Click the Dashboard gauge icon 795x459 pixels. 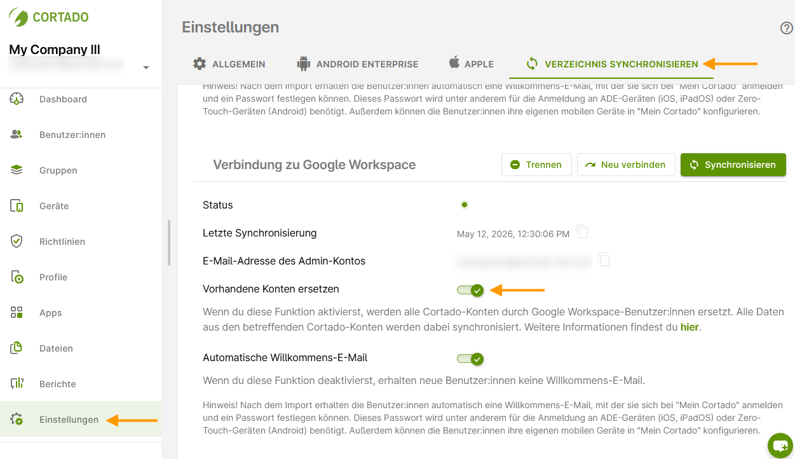coord(17,99)
